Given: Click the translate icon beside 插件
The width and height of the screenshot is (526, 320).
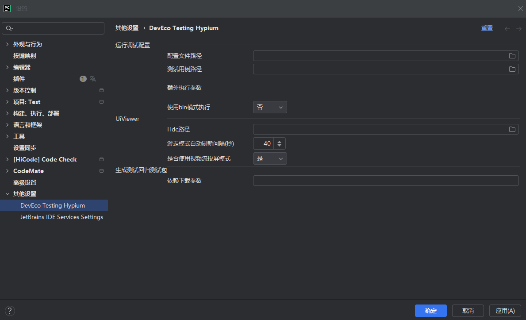Looking at the screenshot, I should (93, 79).
